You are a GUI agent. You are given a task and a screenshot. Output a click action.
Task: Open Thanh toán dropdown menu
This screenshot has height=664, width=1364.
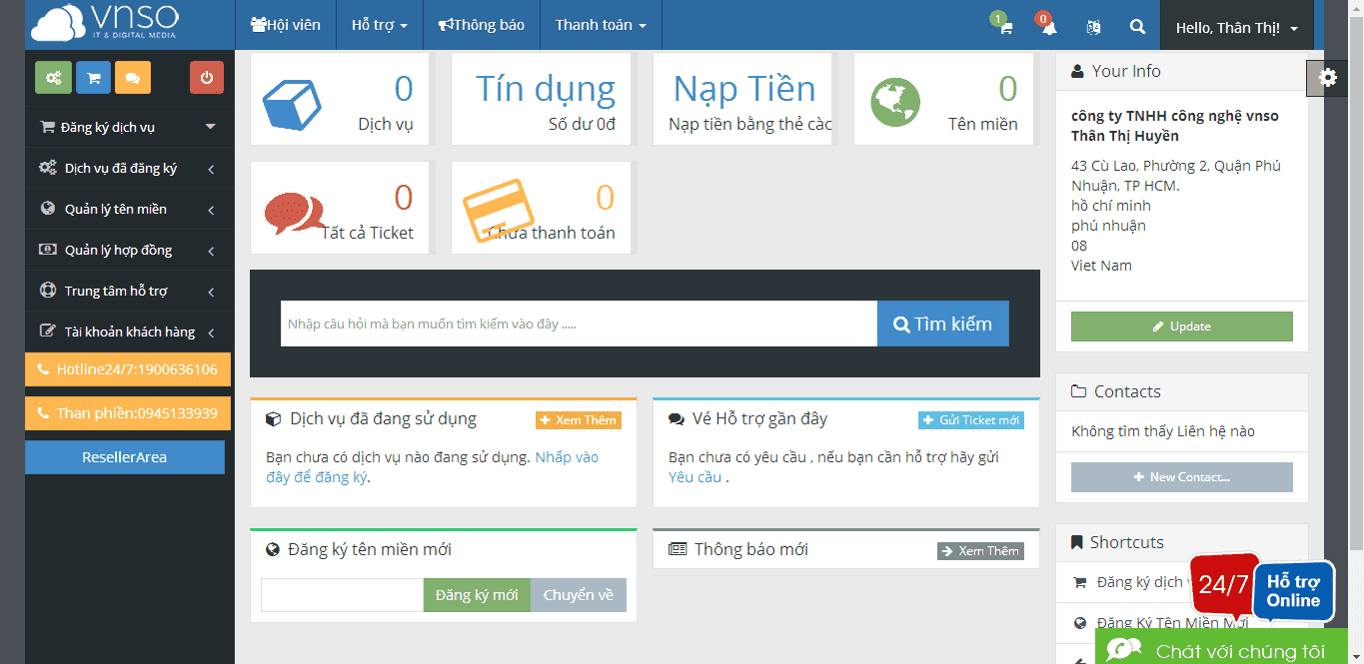pyautogui.click(x=601, y=25)
